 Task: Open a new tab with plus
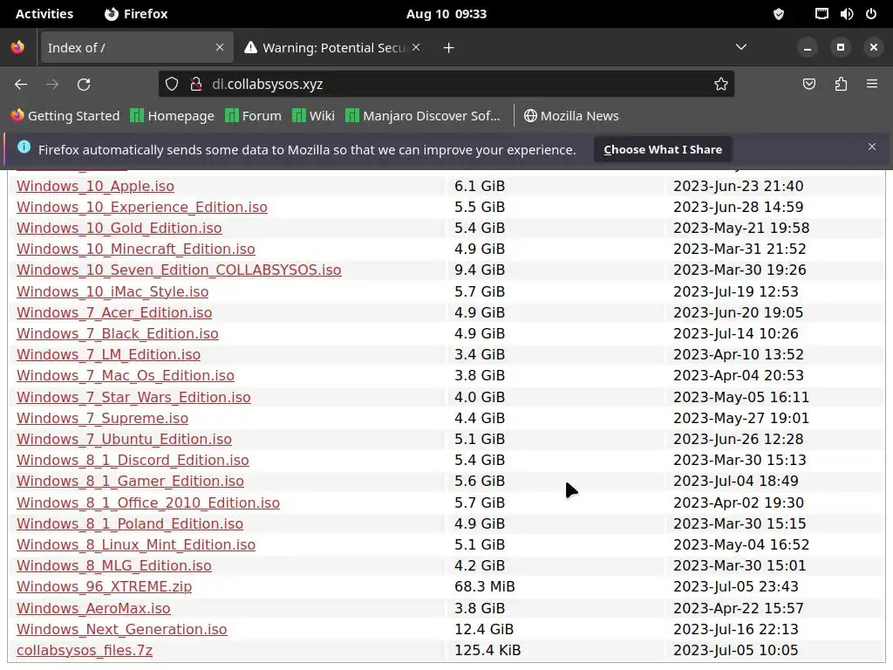pyautogui.click(x=449, y=48)
